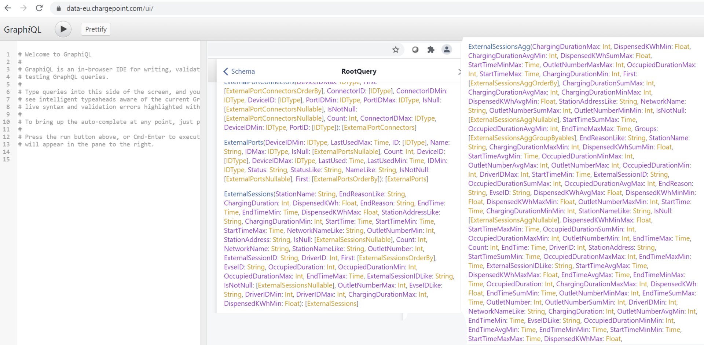Open the ExternalSessions field name link

click(x=249, y=194)
